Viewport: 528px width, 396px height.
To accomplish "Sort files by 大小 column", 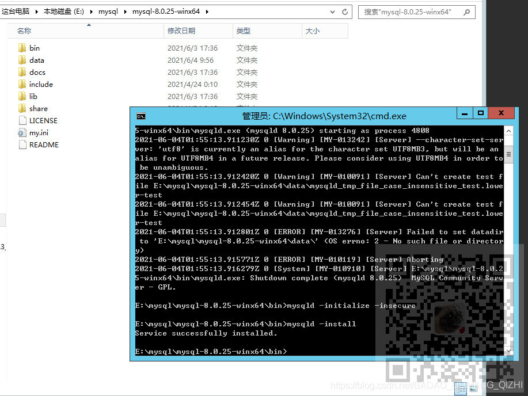I will point(325,31).
